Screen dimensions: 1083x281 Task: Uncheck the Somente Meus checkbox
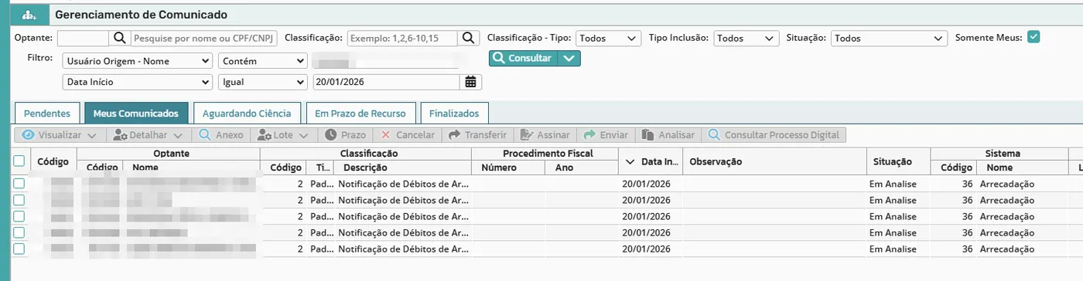click(1033, 37)
